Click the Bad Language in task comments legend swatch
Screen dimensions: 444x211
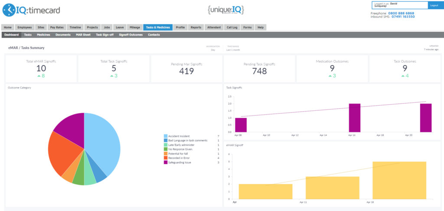[x=165, y=140]
